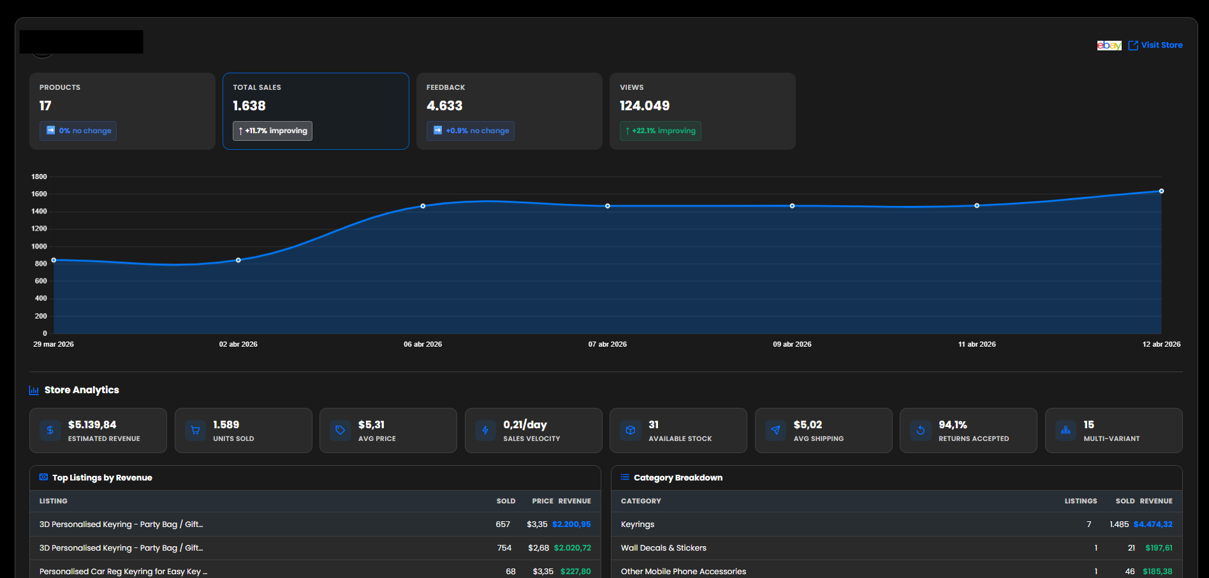Screen dimensions: 1209x578
Task: Click the +22.1% improving badge on Views
Action: pos(660,131)
